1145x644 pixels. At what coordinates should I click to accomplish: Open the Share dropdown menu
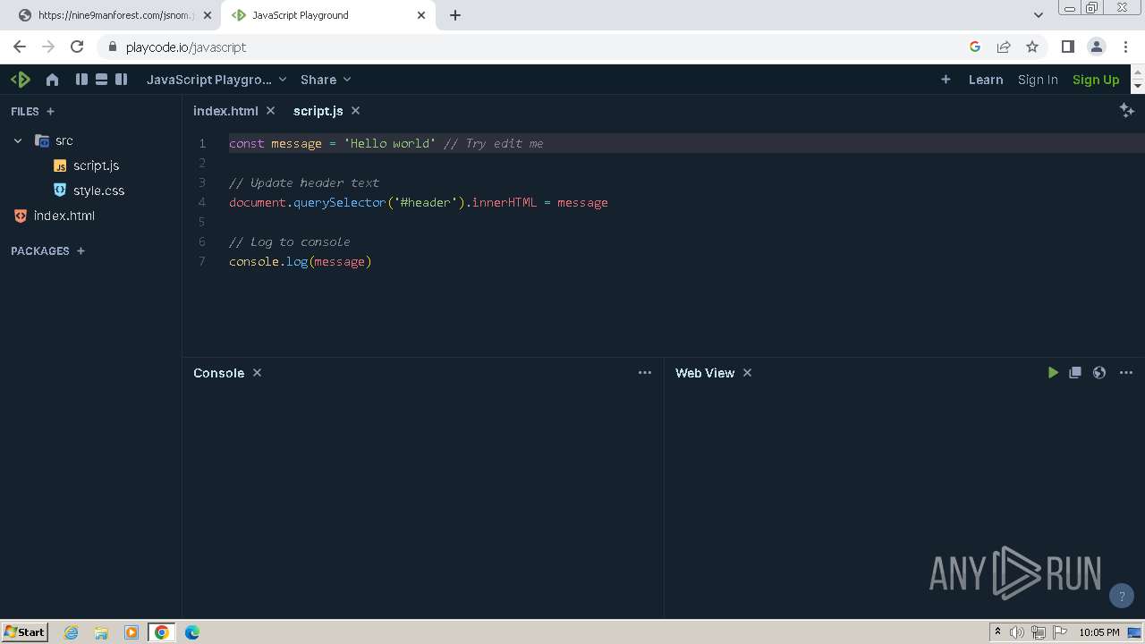[326, 80]
